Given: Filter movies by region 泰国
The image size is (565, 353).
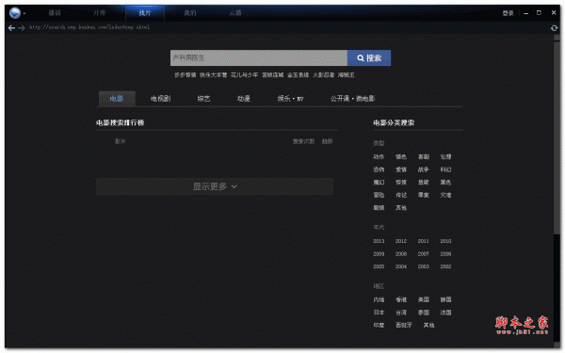Looking at the screenshot, I should 424,313.
